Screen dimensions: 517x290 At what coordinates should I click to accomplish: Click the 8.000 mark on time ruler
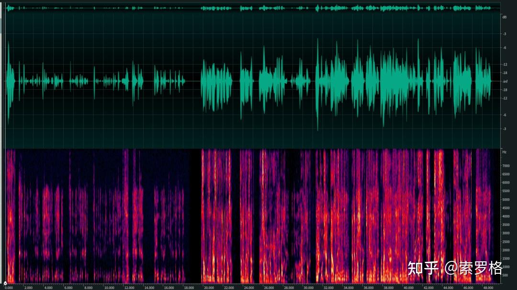89,288
